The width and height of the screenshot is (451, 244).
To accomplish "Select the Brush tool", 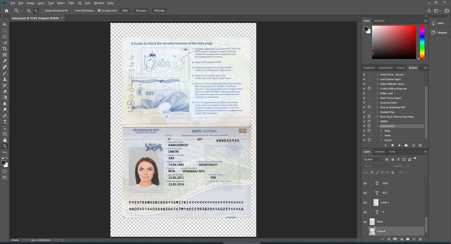I will point(5,73).
